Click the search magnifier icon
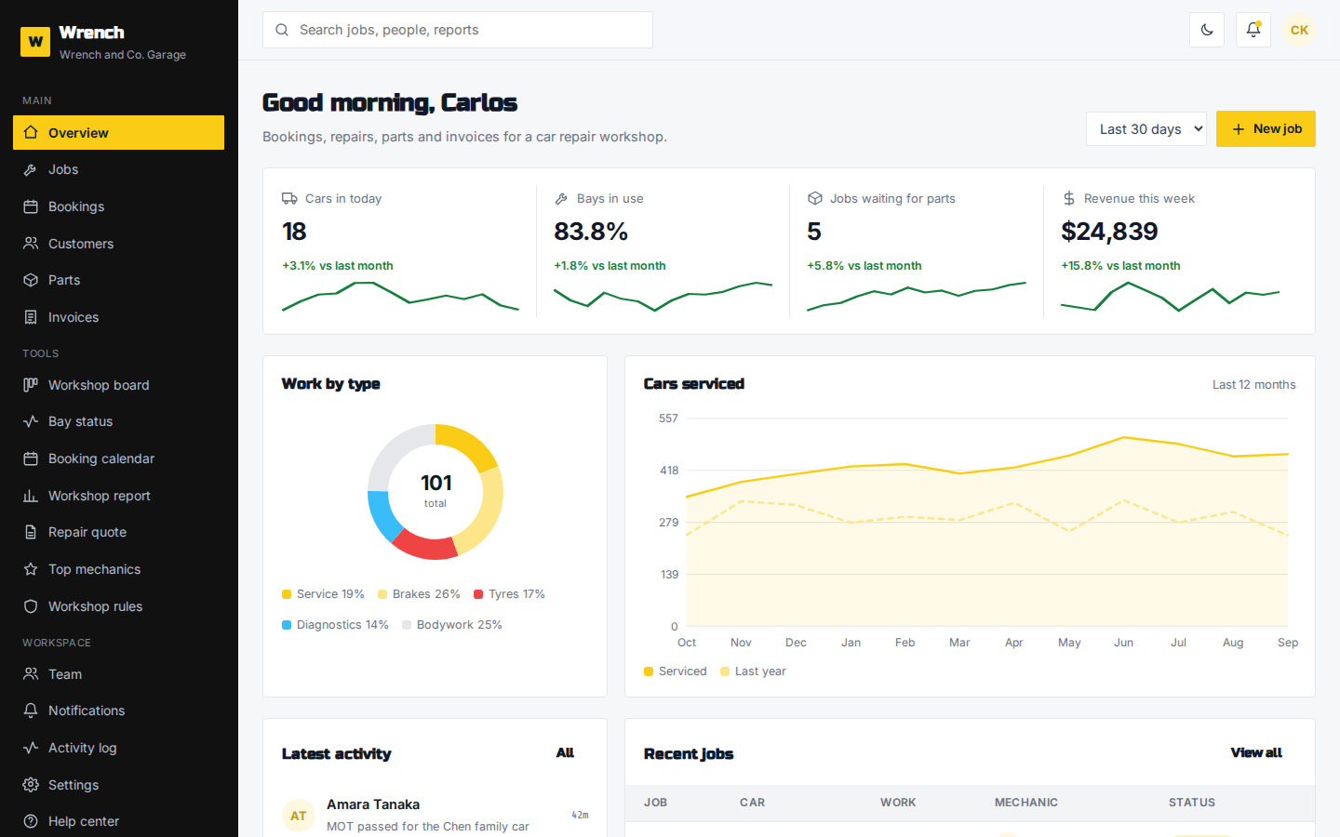 [282, 30]
